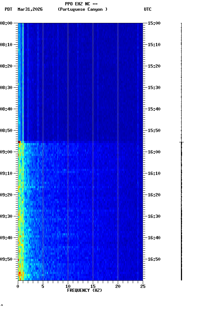The image size is (197, 309).
Task: Click the 08:00 PDT time label
Action: click(x=6, y=23)
